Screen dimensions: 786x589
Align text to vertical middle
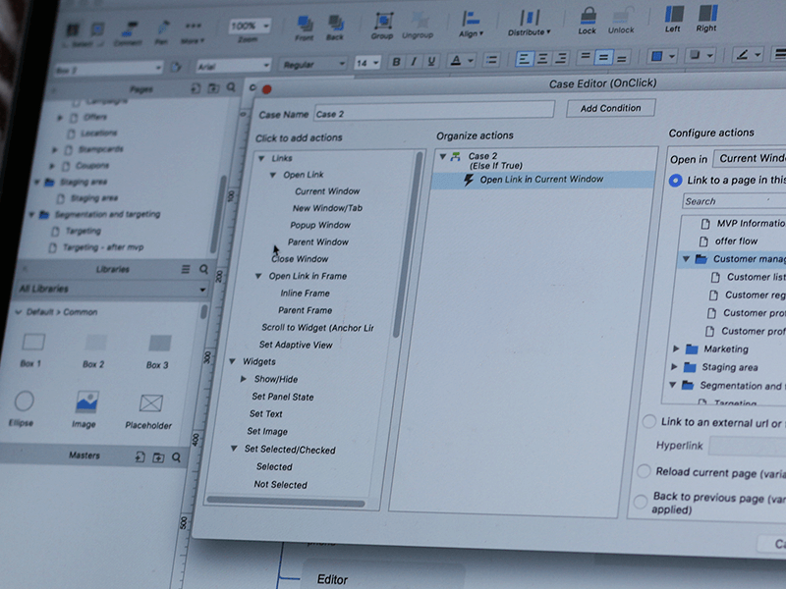(603, 58)
